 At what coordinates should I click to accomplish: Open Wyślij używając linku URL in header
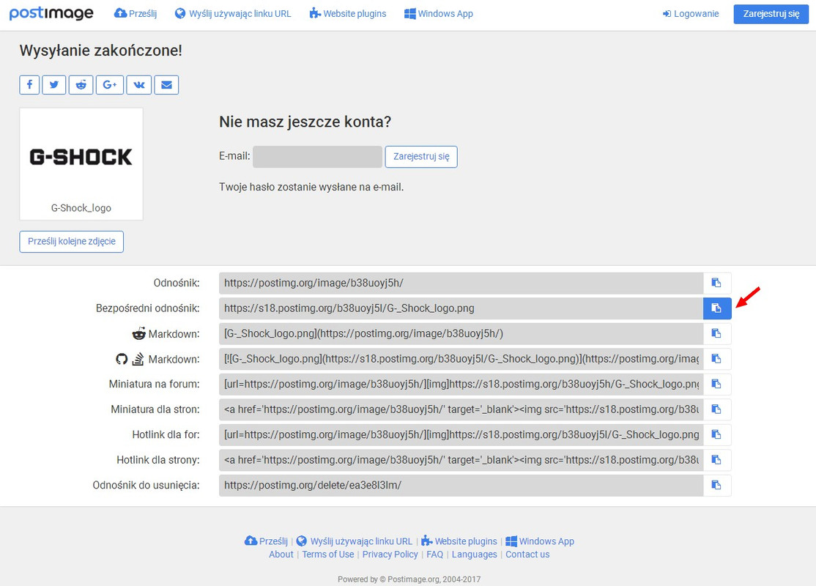click(233, 13)
